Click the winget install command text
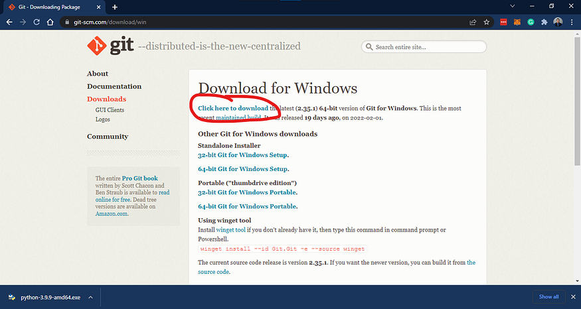The image size is (581, 309). coord(283,249)
